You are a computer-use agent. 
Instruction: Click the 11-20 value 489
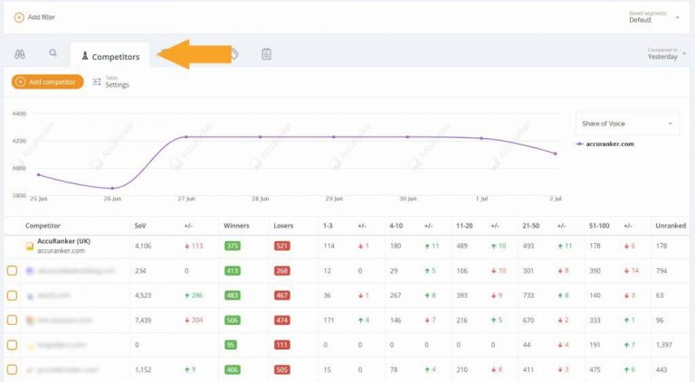click(x=462, y=247)
